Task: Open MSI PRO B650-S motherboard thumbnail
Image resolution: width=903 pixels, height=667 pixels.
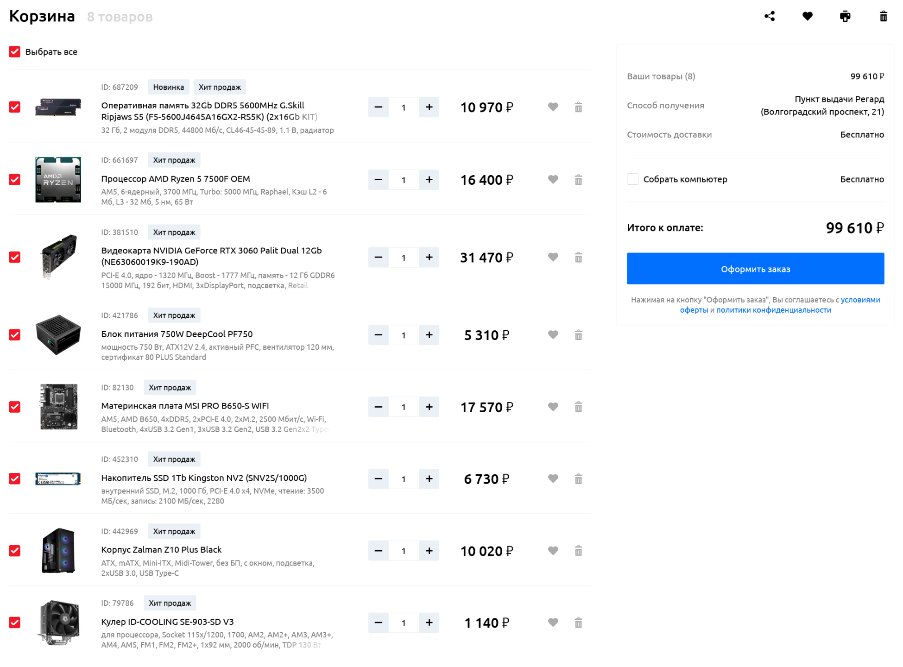Action: [x=58, y=407]
